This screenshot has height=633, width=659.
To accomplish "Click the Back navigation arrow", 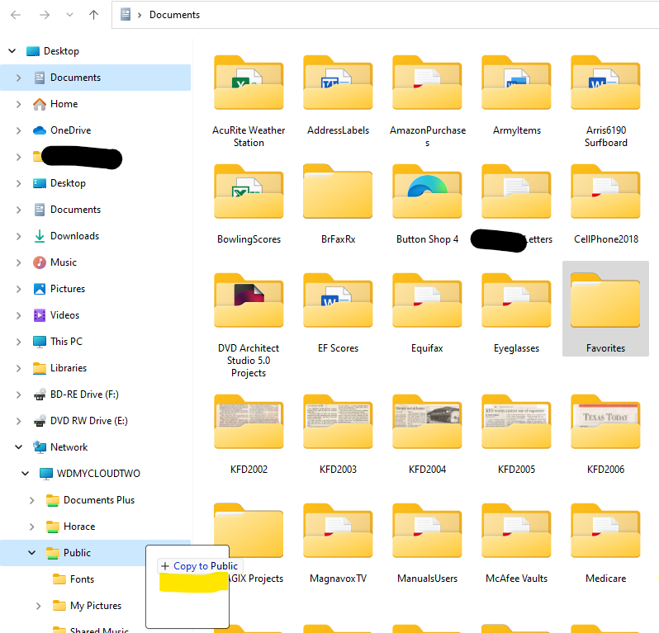I will [x=16, y=15].
